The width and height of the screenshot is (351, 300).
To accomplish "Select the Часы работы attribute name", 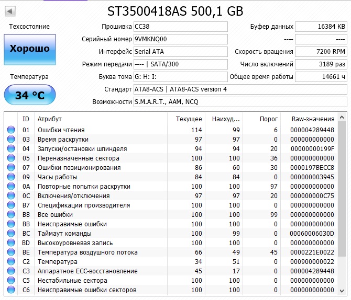I will pyautogui.click(x=57, y=177).
